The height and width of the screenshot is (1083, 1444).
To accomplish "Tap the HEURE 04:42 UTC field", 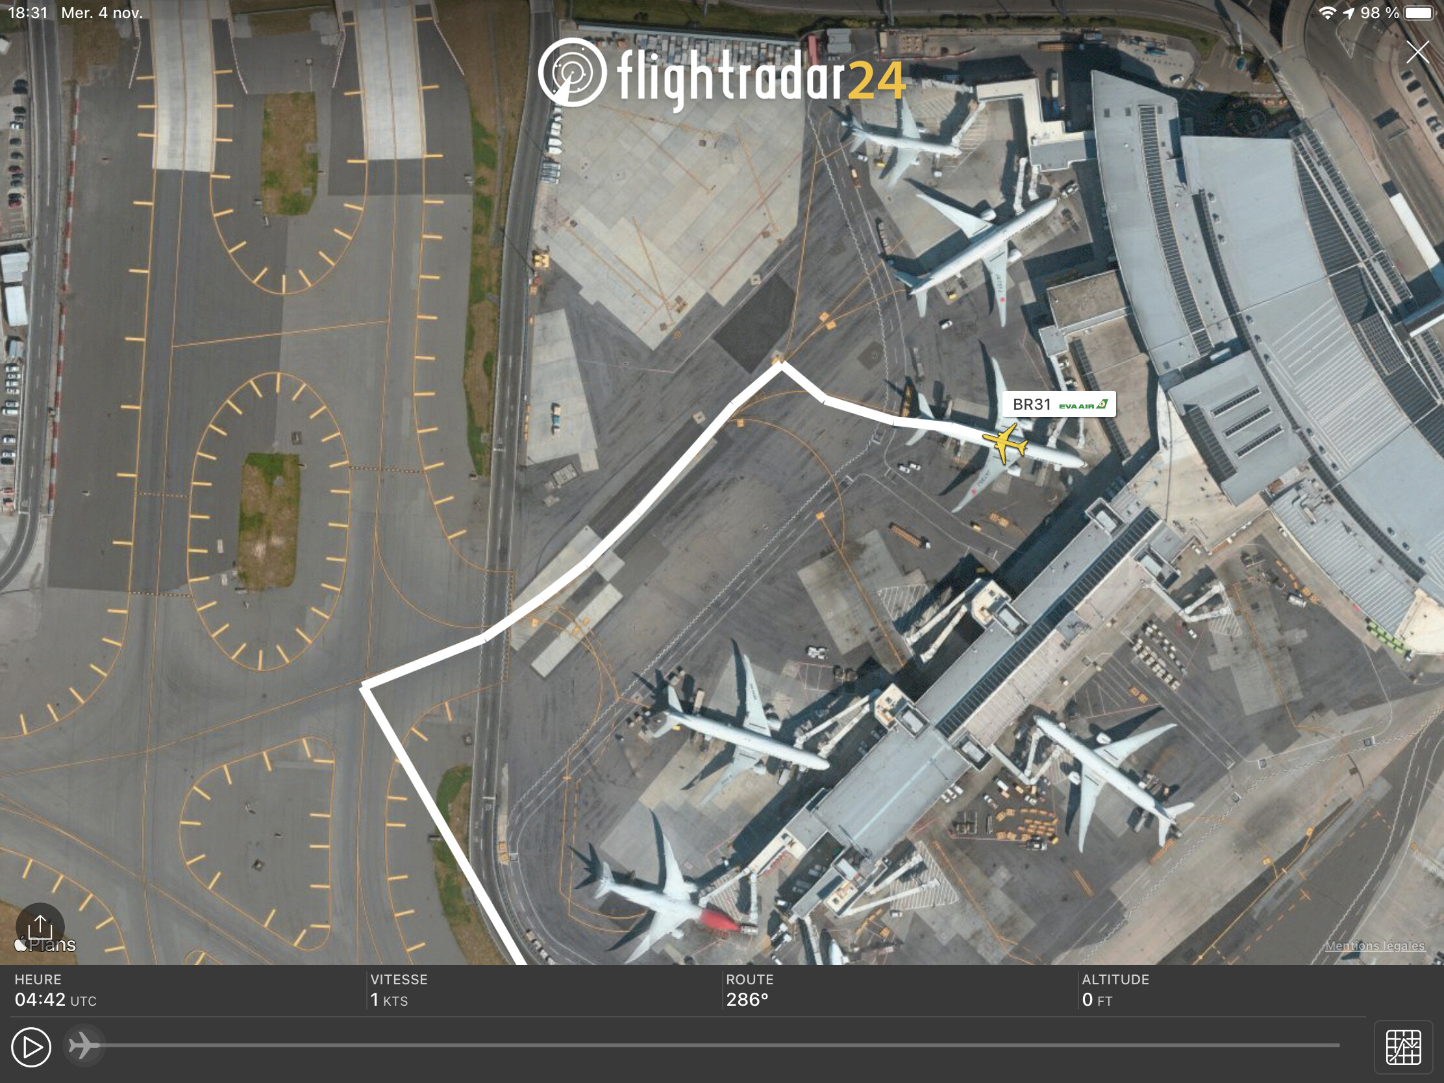I will click(55, 990).
